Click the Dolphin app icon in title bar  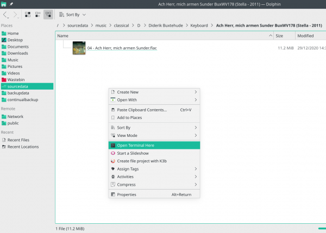click(x=4, y=4)
